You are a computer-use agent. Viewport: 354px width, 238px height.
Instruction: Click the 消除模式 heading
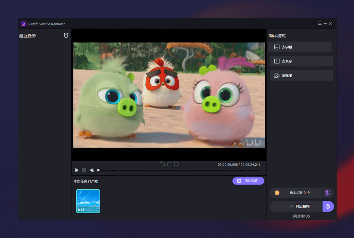(x=277, y=36)
